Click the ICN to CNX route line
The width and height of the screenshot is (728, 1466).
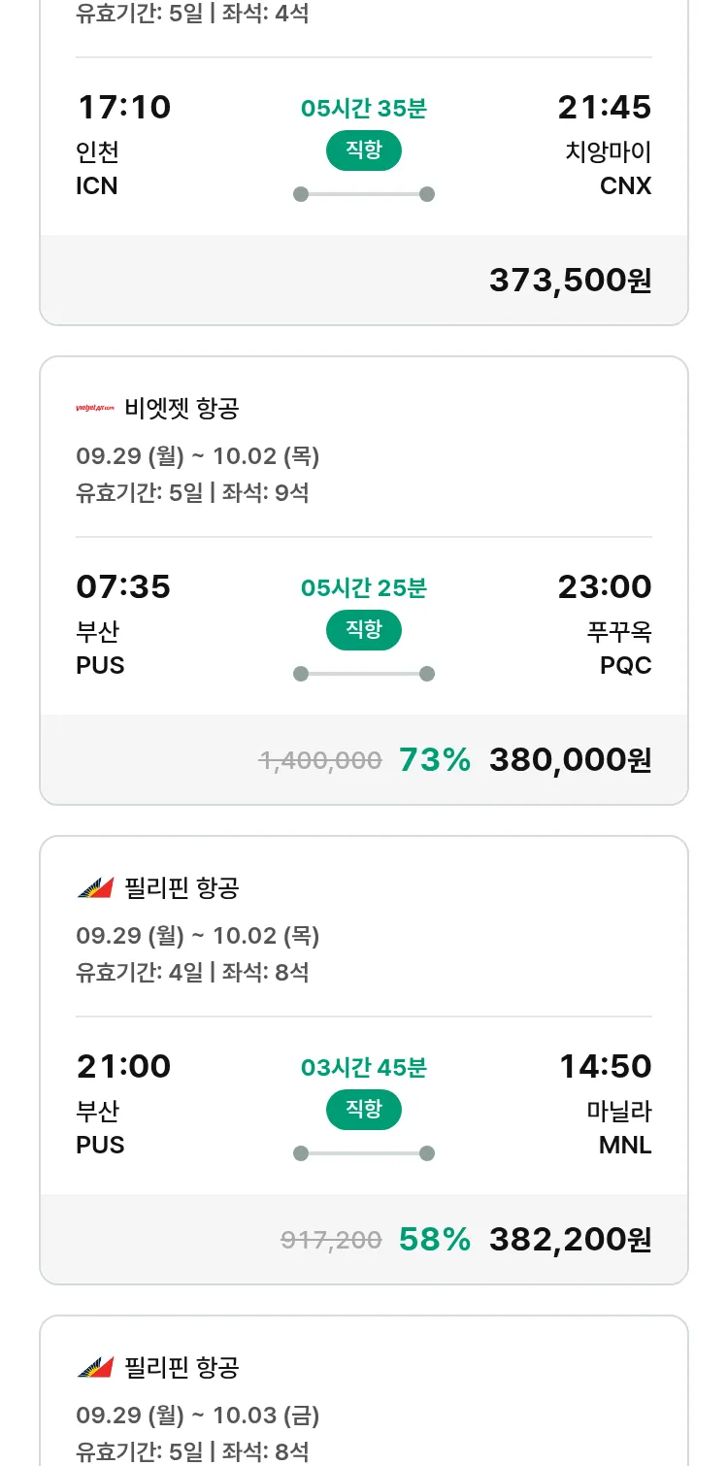[364, 194]
